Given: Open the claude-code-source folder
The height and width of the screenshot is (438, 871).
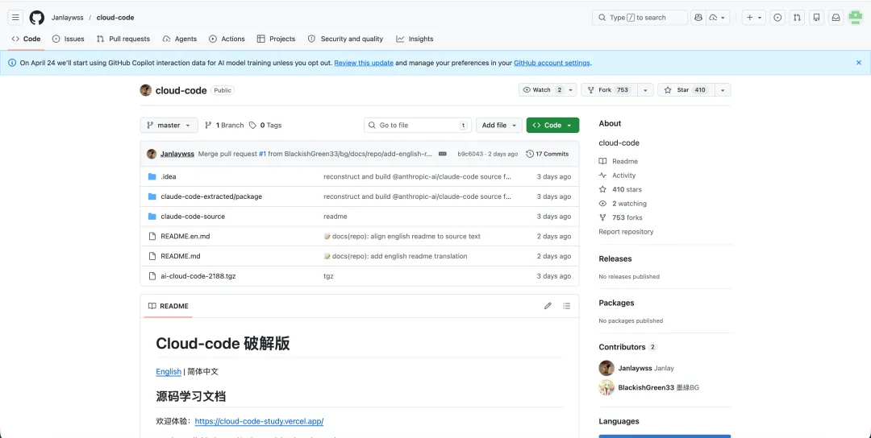Looking at the screenshot, I should click(x=193, y=217).
